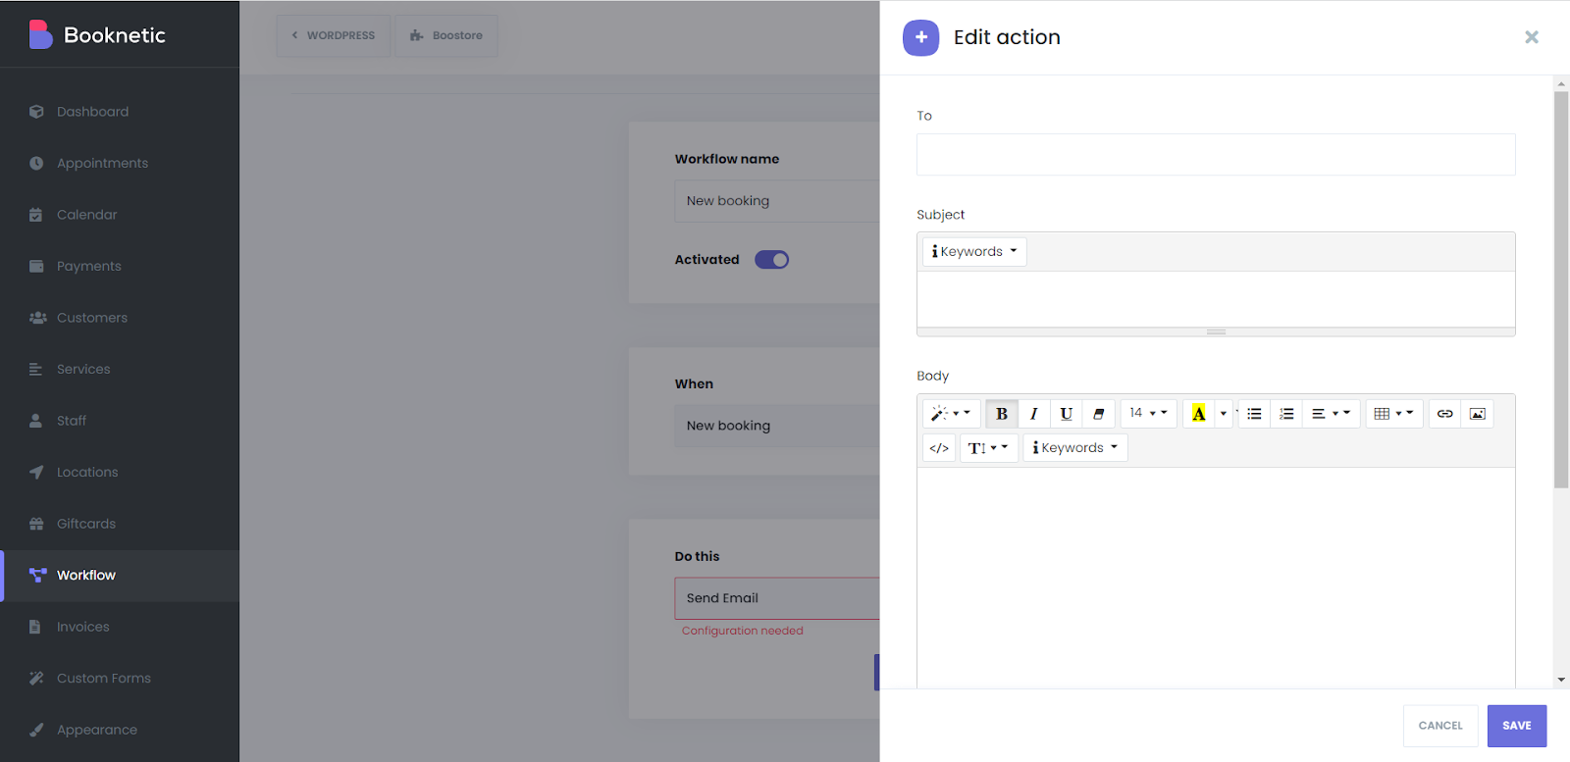Cancel editing the action
This screenshot has height=762, width=1570.
1440,726
